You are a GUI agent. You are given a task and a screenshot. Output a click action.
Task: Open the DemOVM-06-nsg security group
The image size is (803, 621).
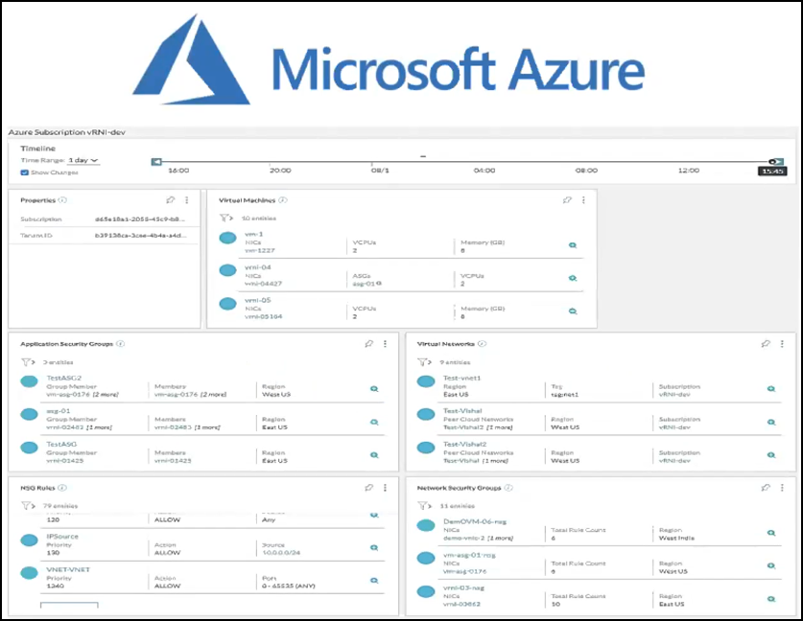coord(475,521)
